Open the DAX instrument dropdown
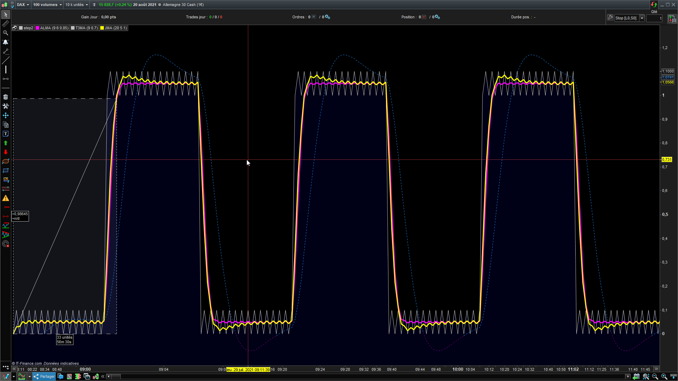The image size is (678, 381). [x=23, y=5]
